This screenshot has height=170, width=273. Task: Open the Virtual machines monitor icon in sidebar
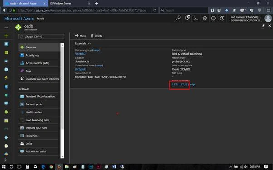tap(6, 104)
